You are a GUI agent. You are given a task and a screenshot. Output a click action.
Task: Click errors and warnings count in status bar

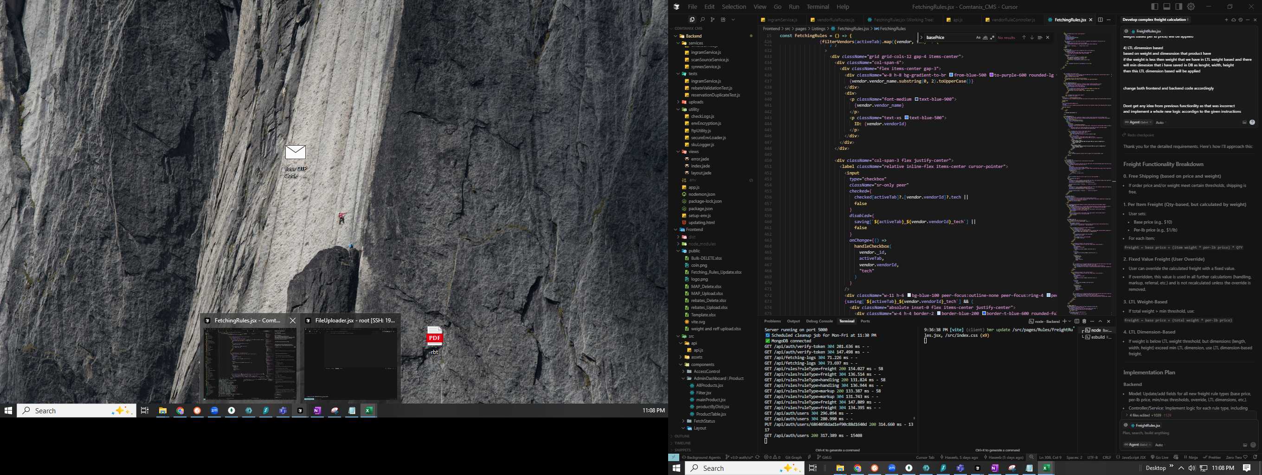pos(772,457)
